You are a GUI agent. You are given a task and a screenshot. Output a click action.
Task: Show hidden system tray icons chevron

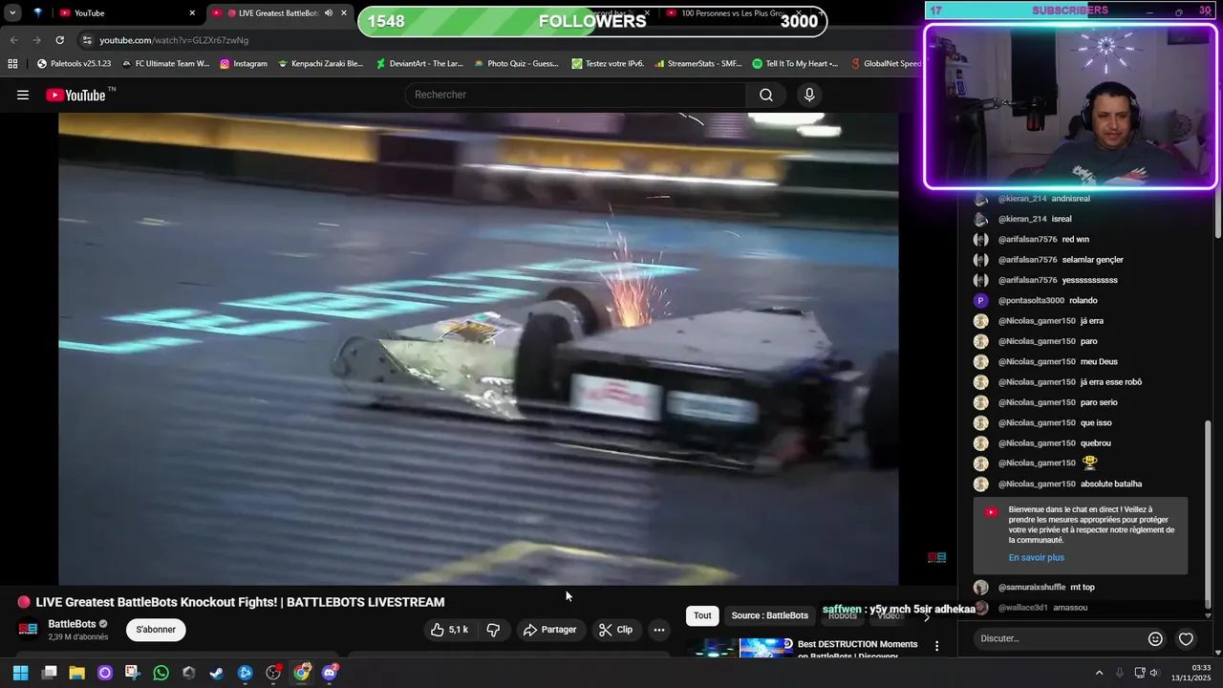1099,673
